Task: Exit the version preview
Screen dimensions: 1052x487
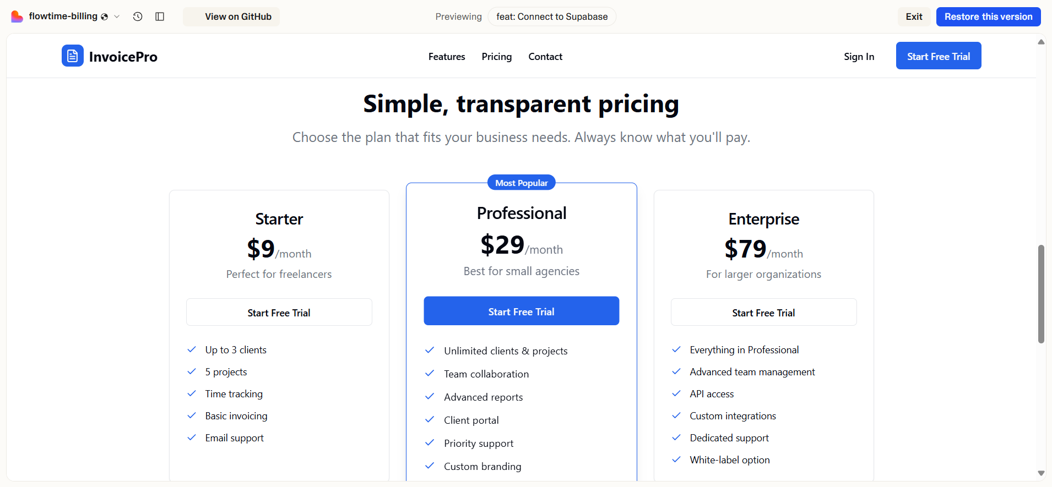Action: (x=914, y=17)
